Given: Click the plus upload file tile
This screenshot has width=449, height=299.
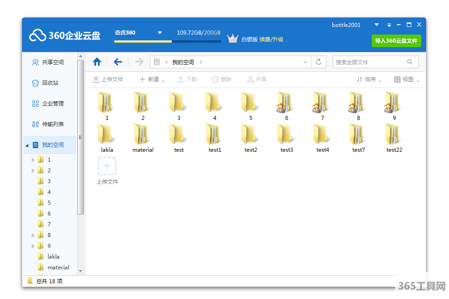Looking at the screenshot, I should [x=107, y=166].
